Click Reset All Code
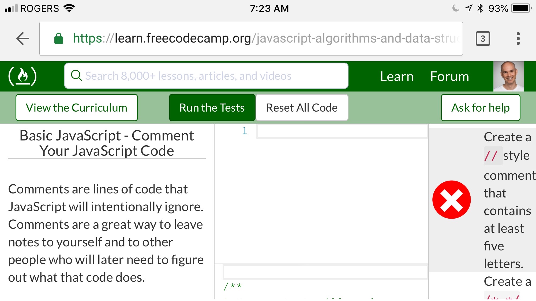Screen dimensions: 536x301 [302, 108]
